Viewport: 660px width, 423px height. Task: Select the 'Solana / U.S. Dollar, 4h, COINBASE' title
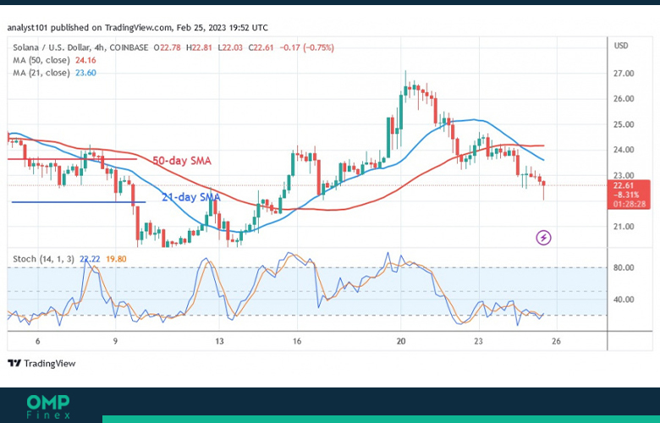(x=80, y=47)
